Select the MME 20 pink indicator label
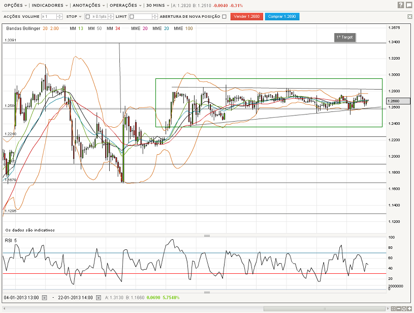 click(x=139, y=29)
